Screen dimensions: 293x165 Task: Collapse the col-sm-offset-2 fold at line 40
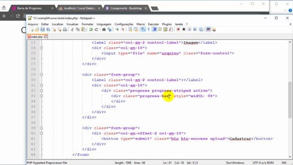[x=42, y=133]
